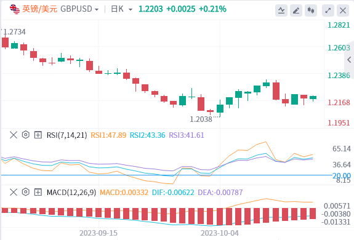The height and width of the screenshot is (240, 354).
Task: Click the RSI1:47.89 value
Action: click(x=108, y=135)
